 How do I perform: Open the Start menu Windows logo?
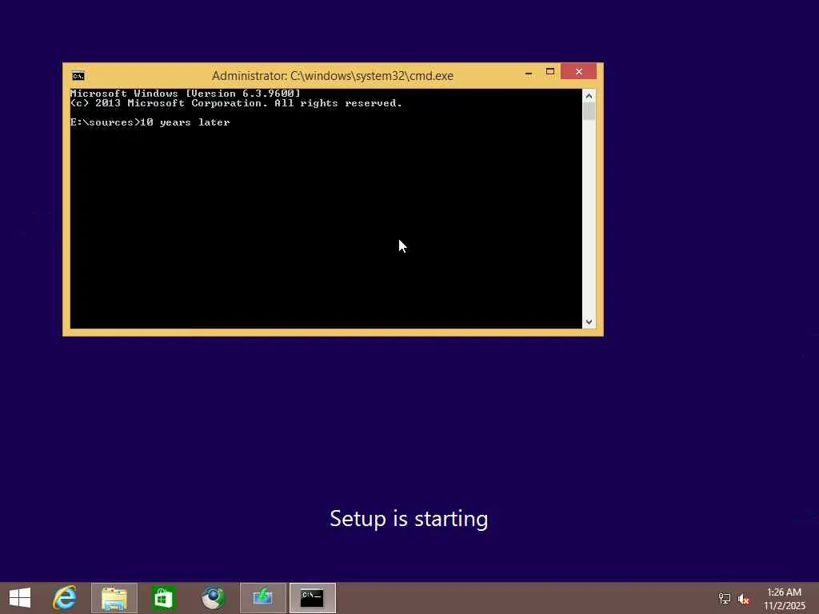(20, 598)
